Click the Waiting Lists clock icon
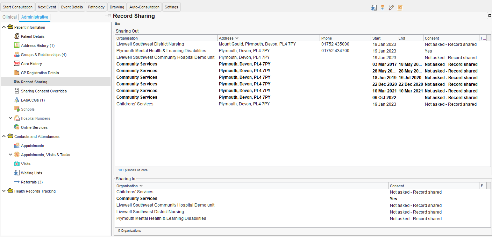 17,173
